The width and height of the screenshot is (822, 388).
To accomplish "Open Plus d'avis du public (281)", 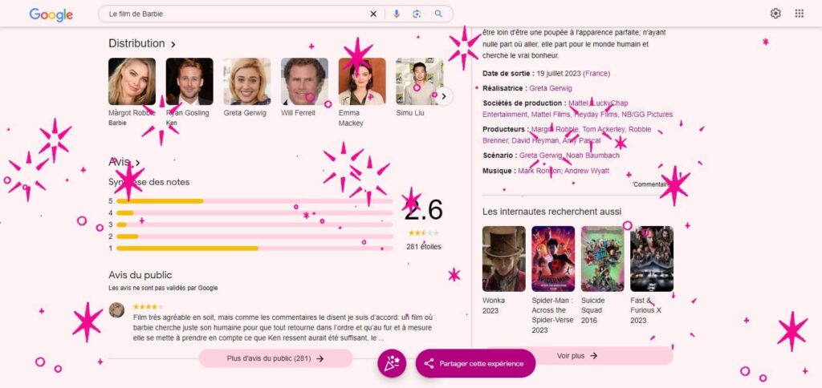I will click(x=275, y=358).
